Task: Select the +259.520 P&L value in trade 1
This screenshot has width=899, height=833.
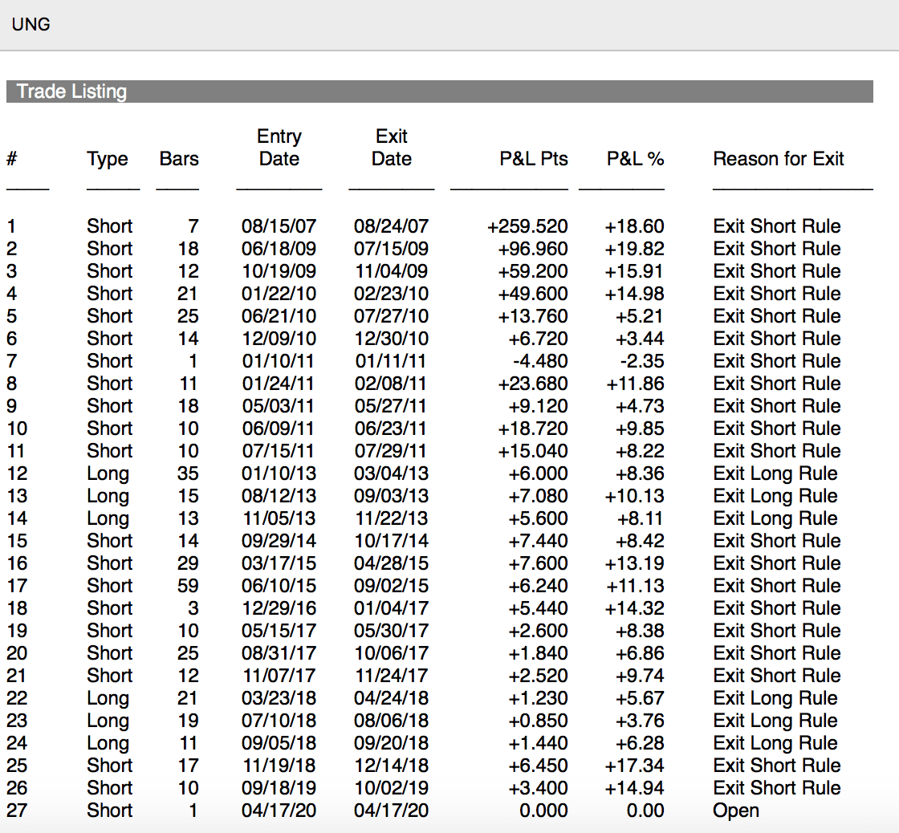Action: (527, 226)
